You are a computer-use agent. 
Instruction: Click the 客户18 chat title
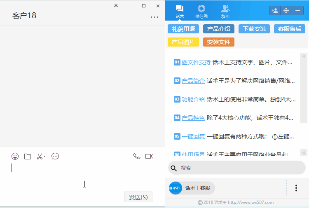pyautogui.click(x=24, y=16)
